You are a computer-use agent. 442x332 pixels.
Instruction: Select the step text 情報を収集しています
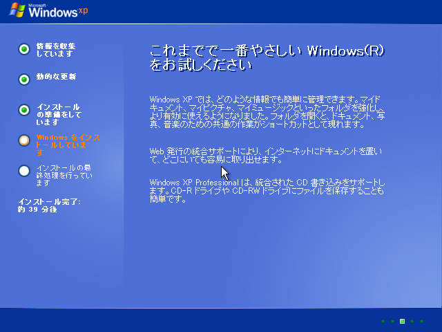tap(56, 50)
